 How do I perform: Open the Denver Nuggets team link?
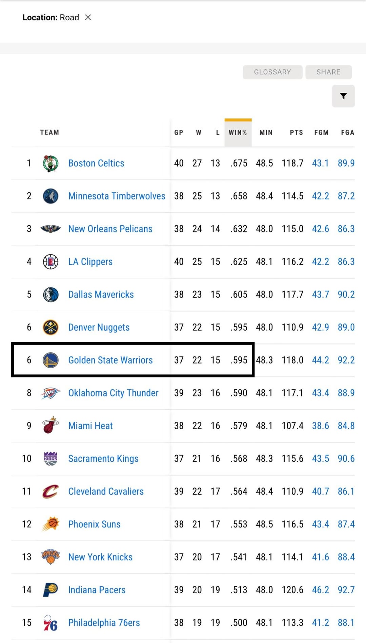tap(99, 327)
